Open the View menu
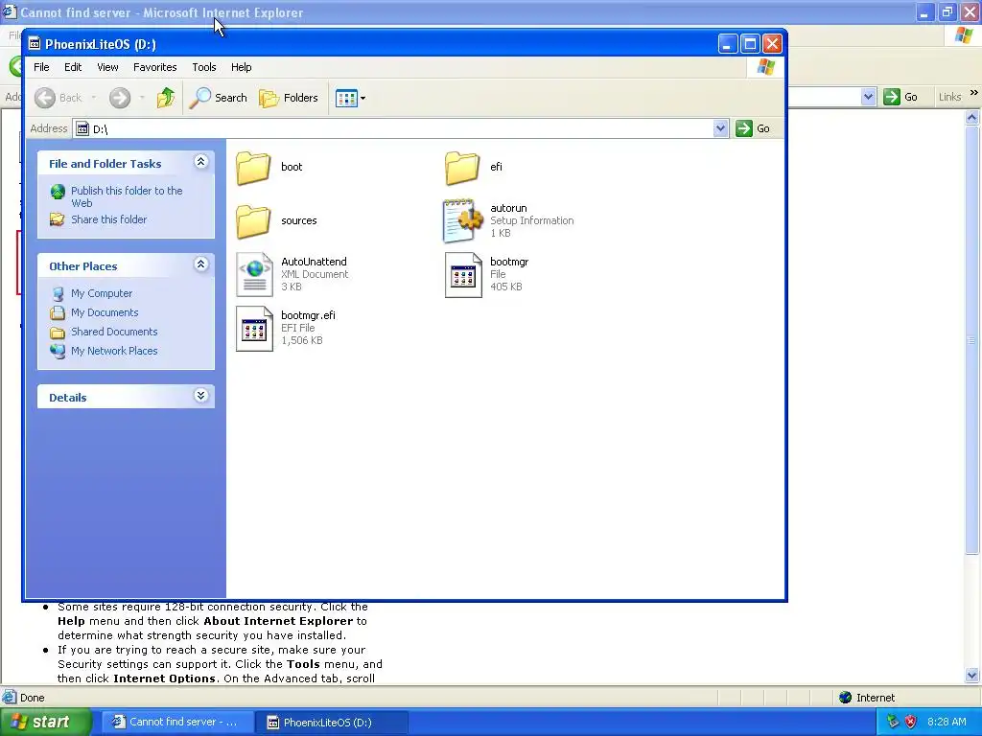This screenshot has height=736, width=982. (107, 67)
